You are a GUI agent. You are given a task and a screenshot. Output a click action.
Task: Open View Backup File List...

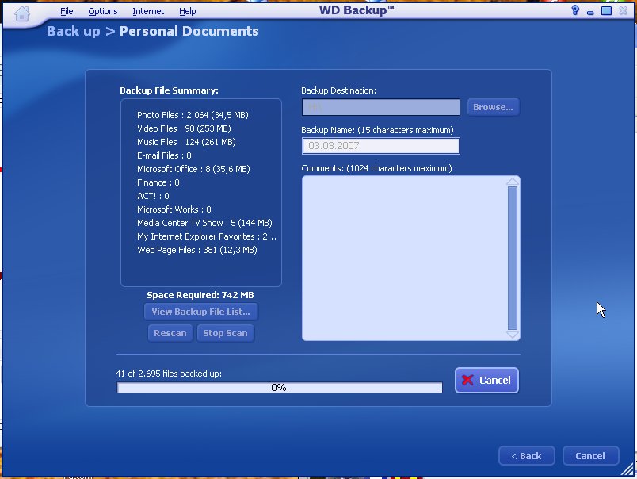(200, 312)
